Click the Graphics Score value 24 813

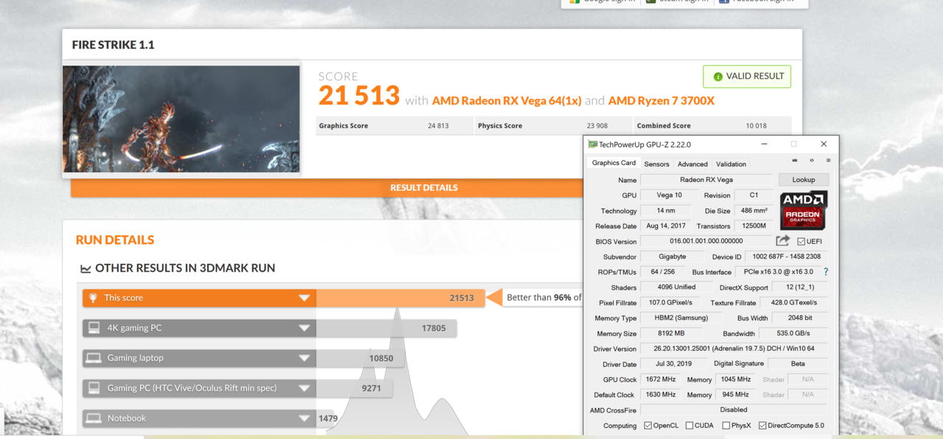tap(438, 126)
